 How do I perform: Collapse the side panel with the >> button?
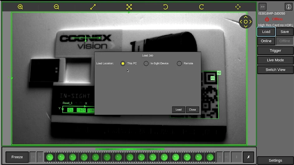click(x=263, y=7)
